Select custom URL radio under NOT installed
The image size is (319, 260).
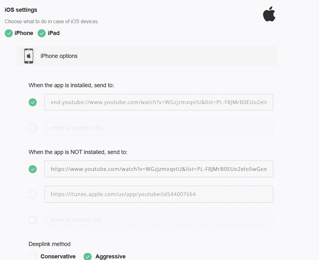[33, 220]
